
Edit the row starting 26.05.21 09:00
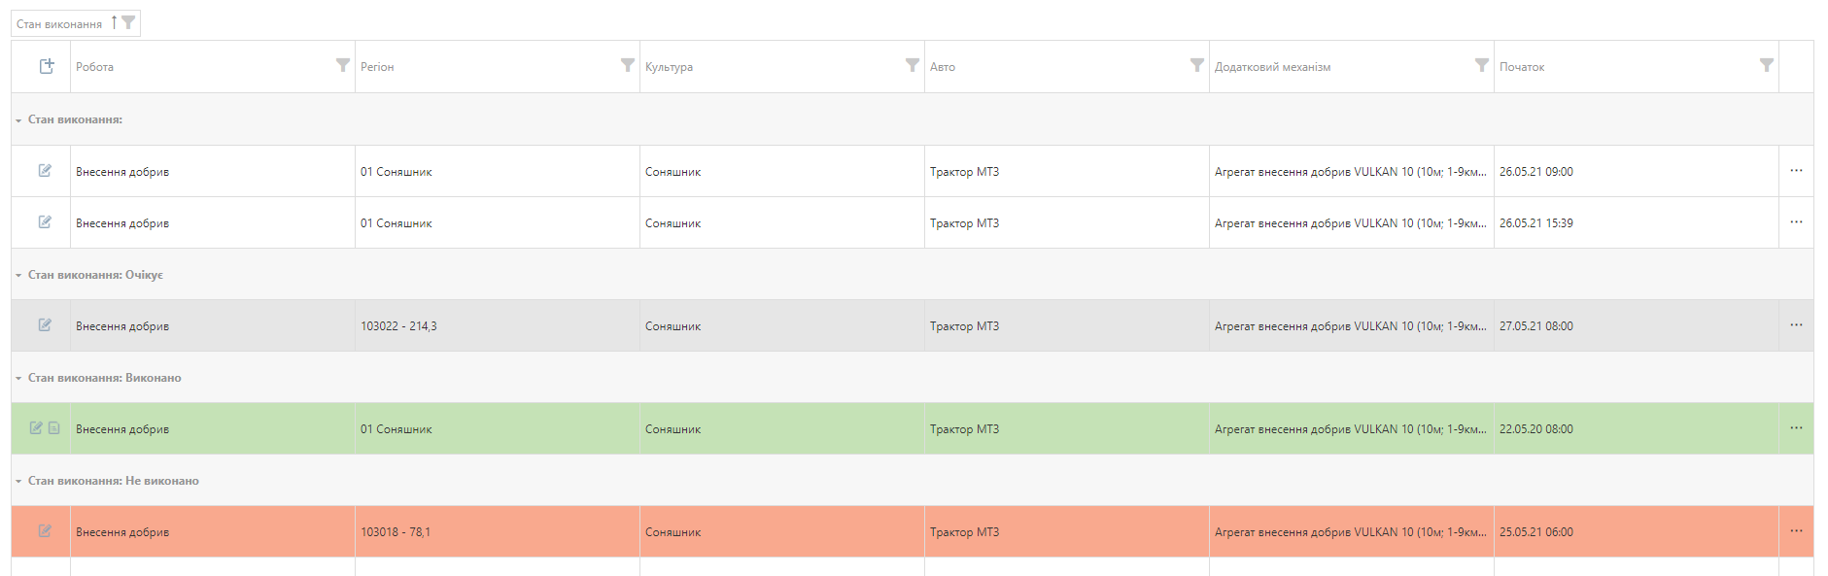(x=45, y=171)
